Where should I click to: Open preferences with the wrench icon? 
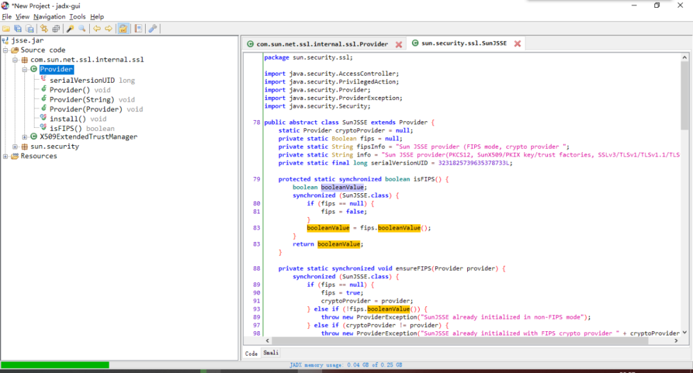coord(153,29)
